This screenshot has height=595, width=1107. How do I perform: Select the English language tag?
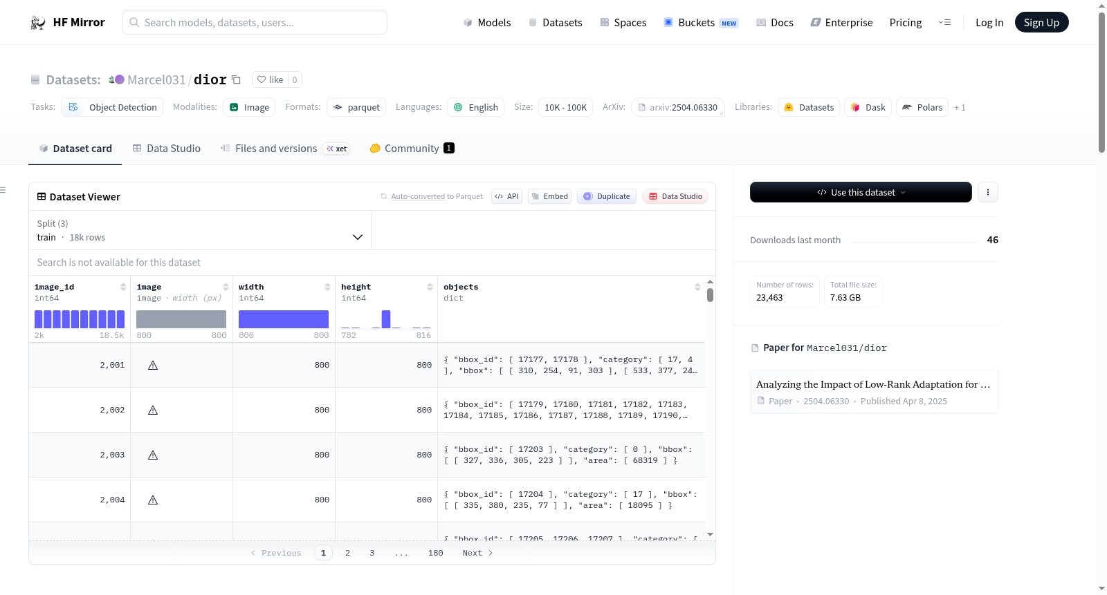[476, 108]
